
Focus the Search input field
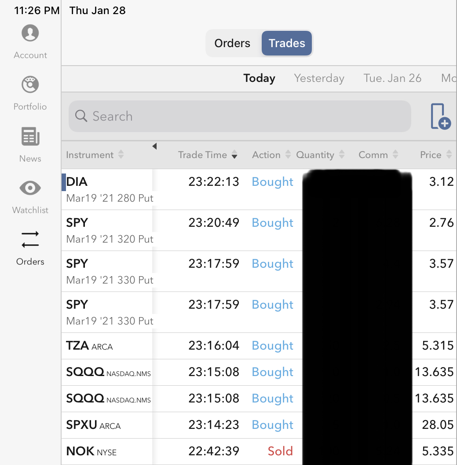point(246,116)
